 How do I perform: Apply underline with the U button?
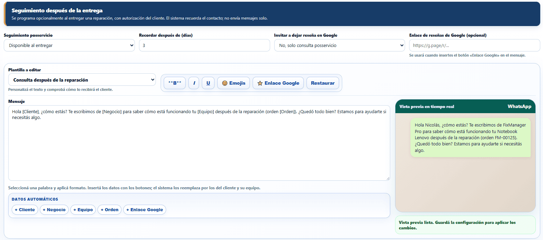click(208, 83)
